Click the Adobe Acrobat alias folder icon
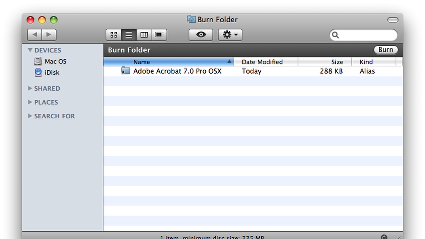The width and height of the screenshot is (425, 239). (126, 71)
